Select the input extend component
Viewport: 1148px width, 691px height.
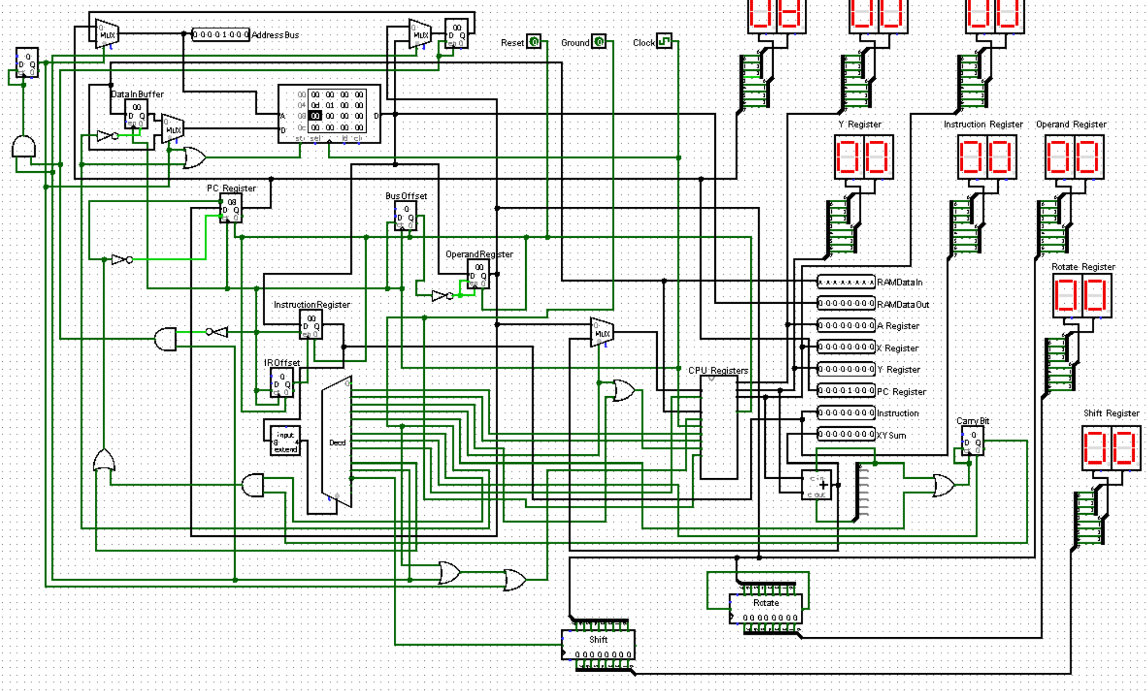coord(285,442)
